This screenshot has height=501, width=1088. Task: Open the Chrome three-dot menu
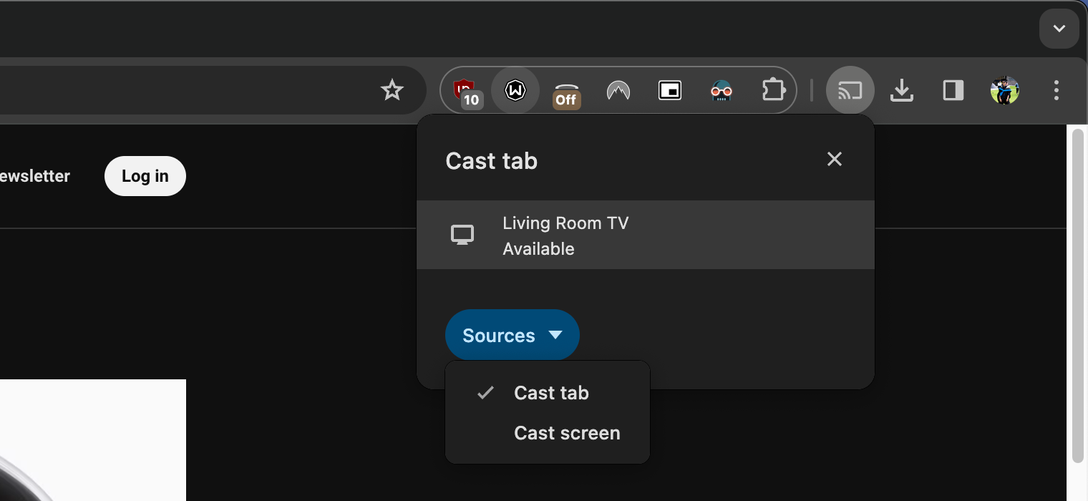pos(1056,90)
